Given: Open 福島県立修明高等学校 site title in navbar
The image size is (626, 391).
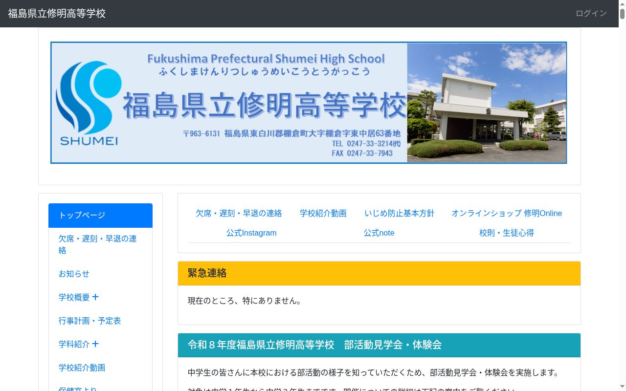Looking at the screenshot, I should (57, 14).
